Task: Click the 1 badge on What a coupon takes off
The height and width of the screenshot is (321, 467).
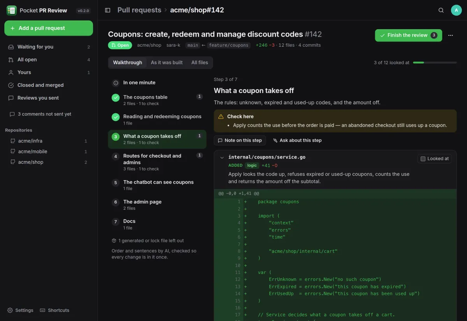Action: [200, 136]
